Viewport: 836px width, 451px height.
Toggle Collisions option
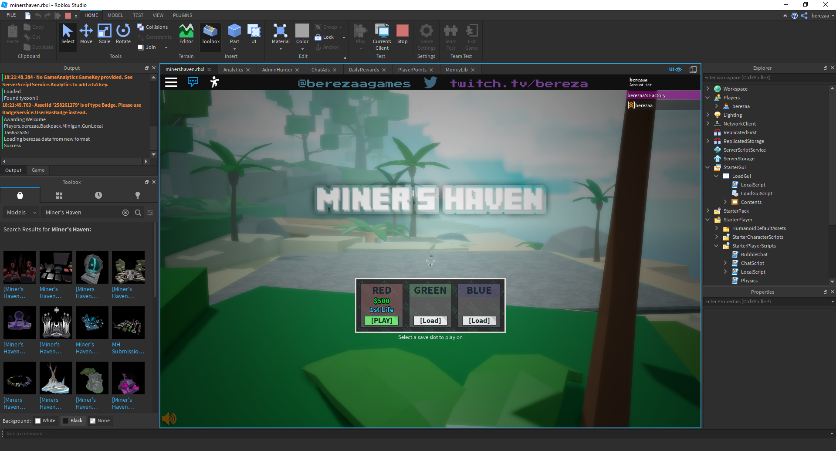point(152,27)
